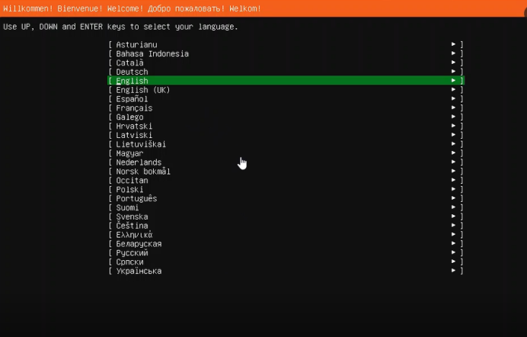Click the arrow icon on the Українська row
527x337 pixels.
(454, 271)
